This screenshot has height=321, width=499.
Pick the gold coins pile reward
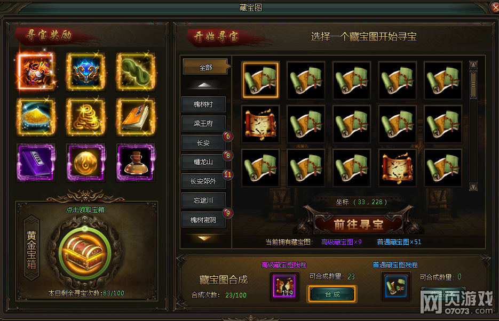(x=85, y=117)
